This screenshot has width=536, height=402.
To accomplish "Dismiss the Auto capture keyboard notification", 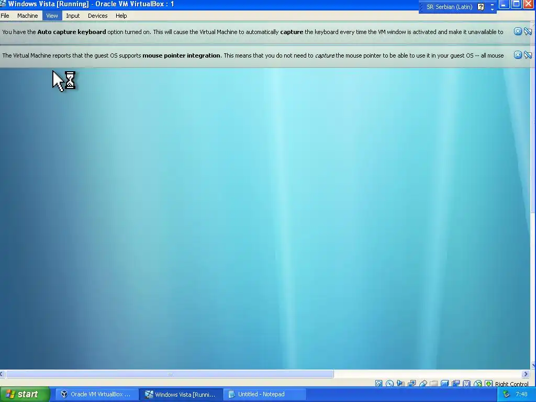I will pyautogui.click(x=518, y=31).
